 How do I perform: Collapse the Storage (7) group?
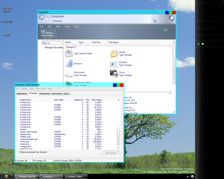point(170,47)
